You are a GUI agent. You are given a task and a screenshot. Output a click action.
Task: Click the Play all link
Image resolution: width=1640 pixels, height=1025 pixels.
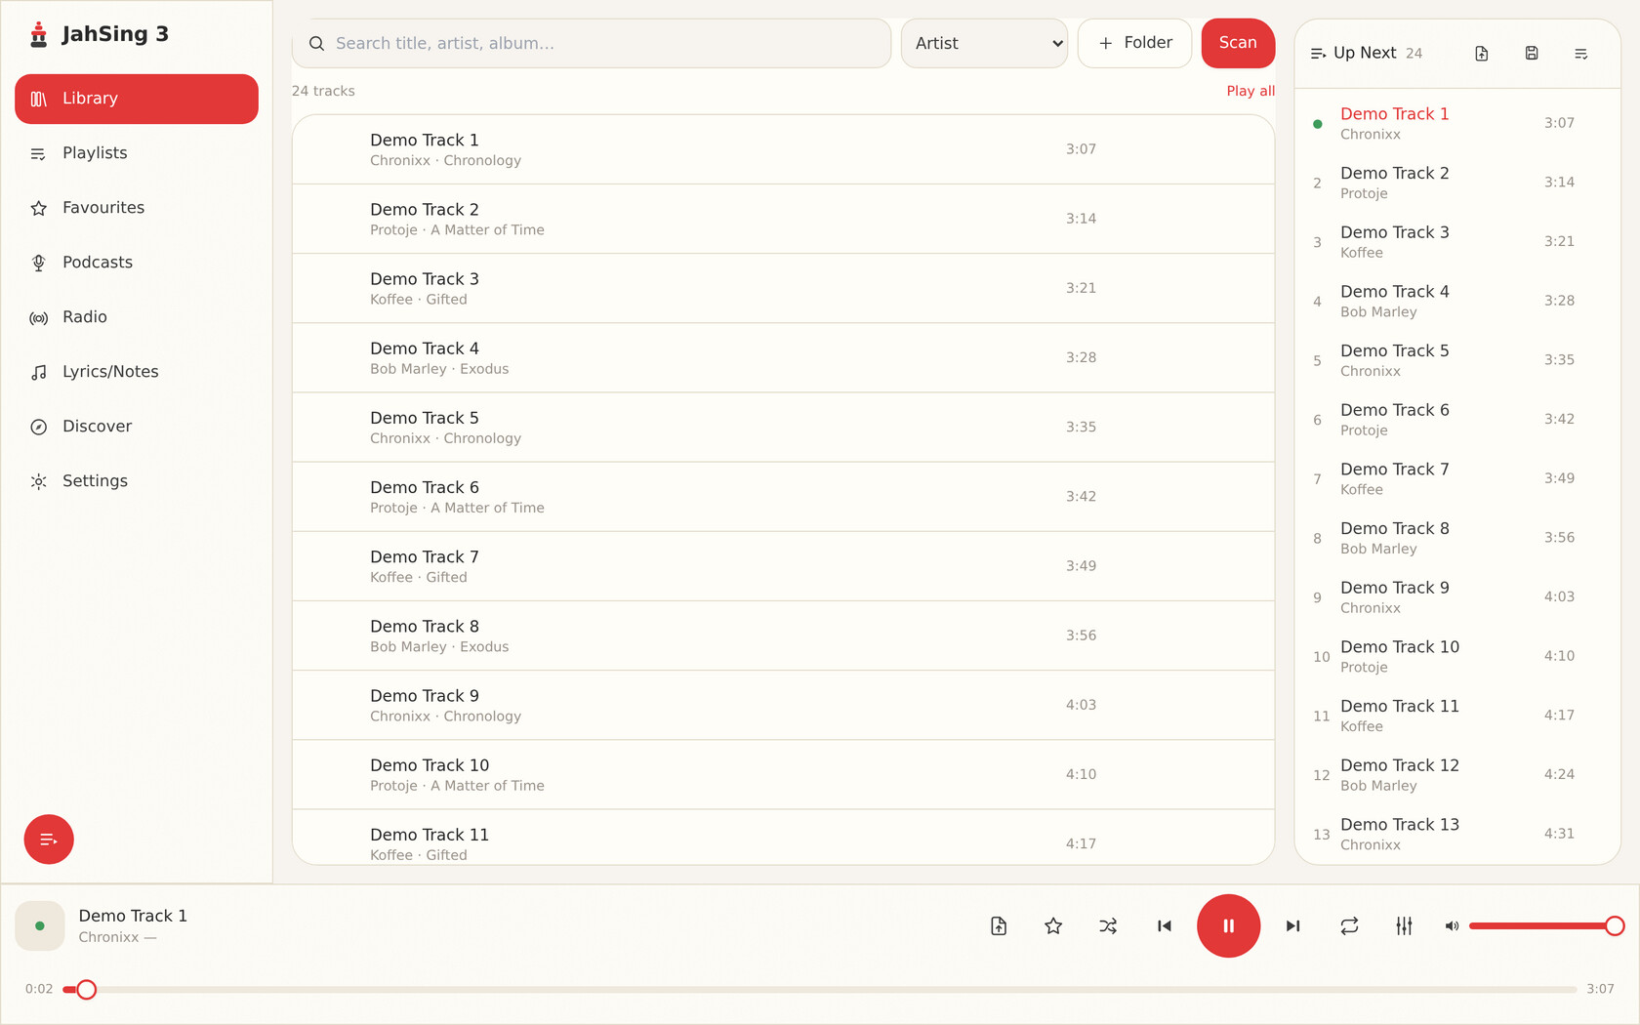(1250, 91)
